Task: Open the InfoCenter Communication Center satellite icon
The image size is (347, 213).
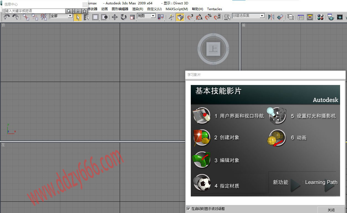Action: tap(78, 11)
